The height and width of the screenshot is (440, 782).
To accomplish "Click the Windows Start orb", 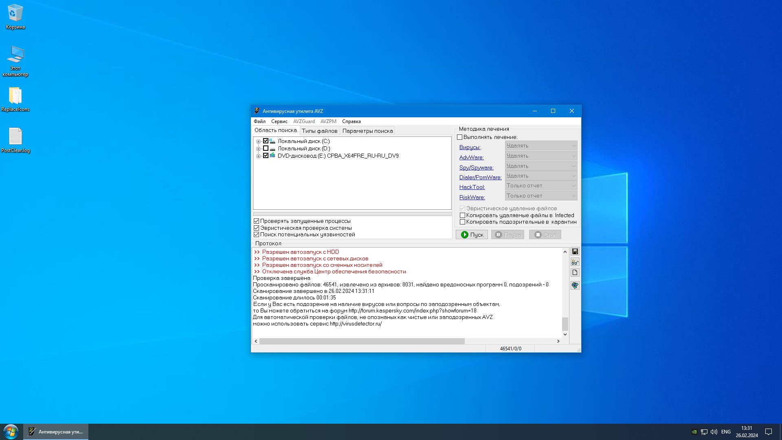I will coord(11,431).
